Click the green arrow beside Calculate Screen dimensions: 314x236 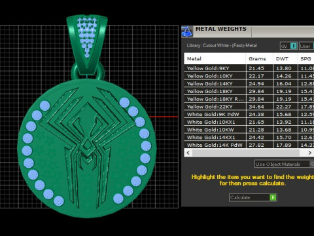[273, 197]
